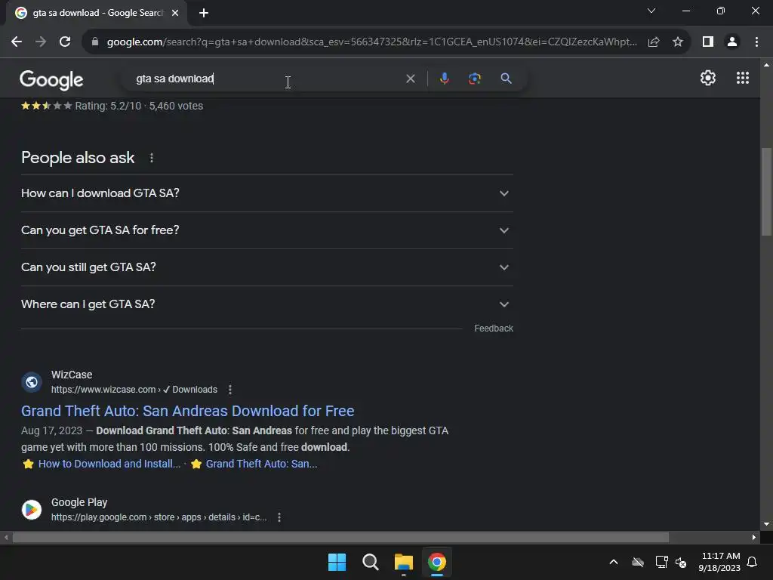Click the vertical scrollbar thumb
773x580 pixels.
pos(766,192)
